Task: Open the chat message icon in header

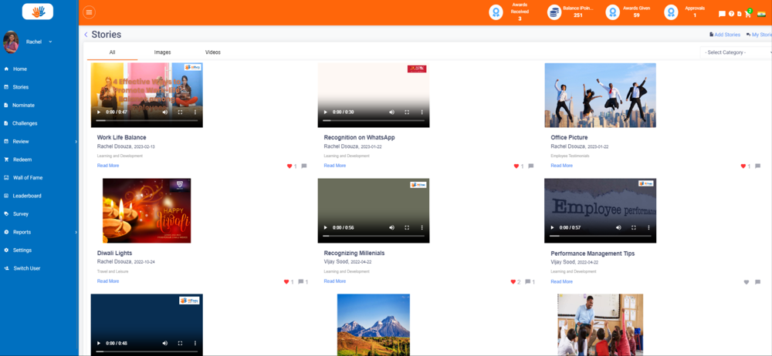Action: (722, 14)
